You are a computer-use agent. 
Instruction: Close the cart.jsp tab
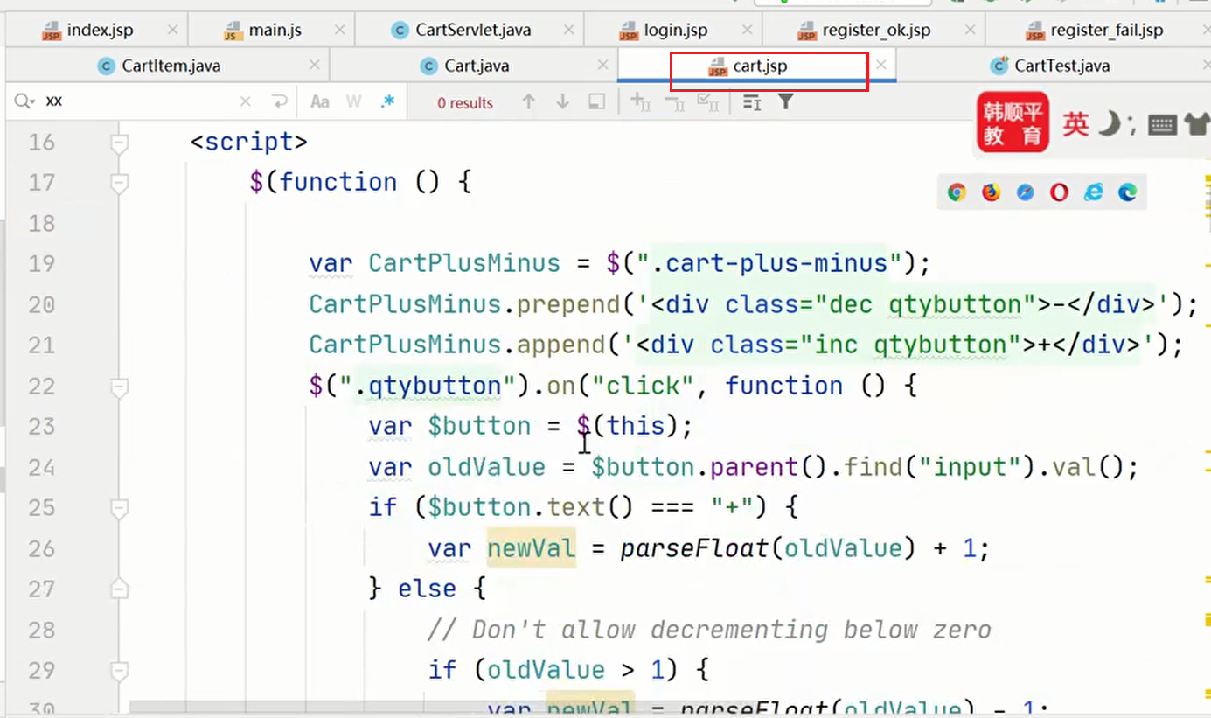[881, 65]
